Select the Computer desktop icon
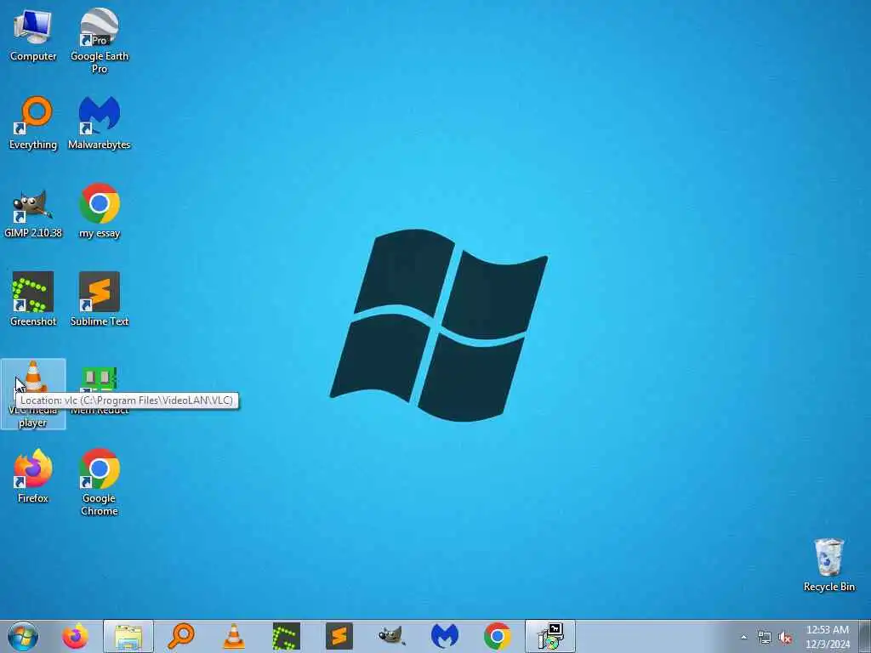 [x=33, y=34]
